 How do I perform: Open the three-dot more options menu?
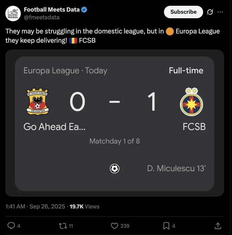(x=220, y=12)
